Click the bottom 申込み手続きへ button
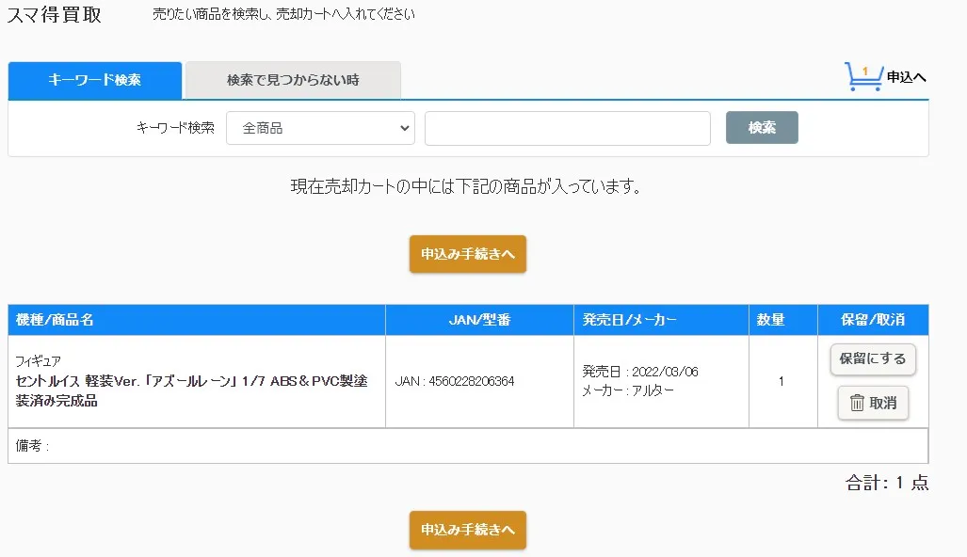Image resolution: width=967 pixels, height=557 pixels. tap(467, 530)
